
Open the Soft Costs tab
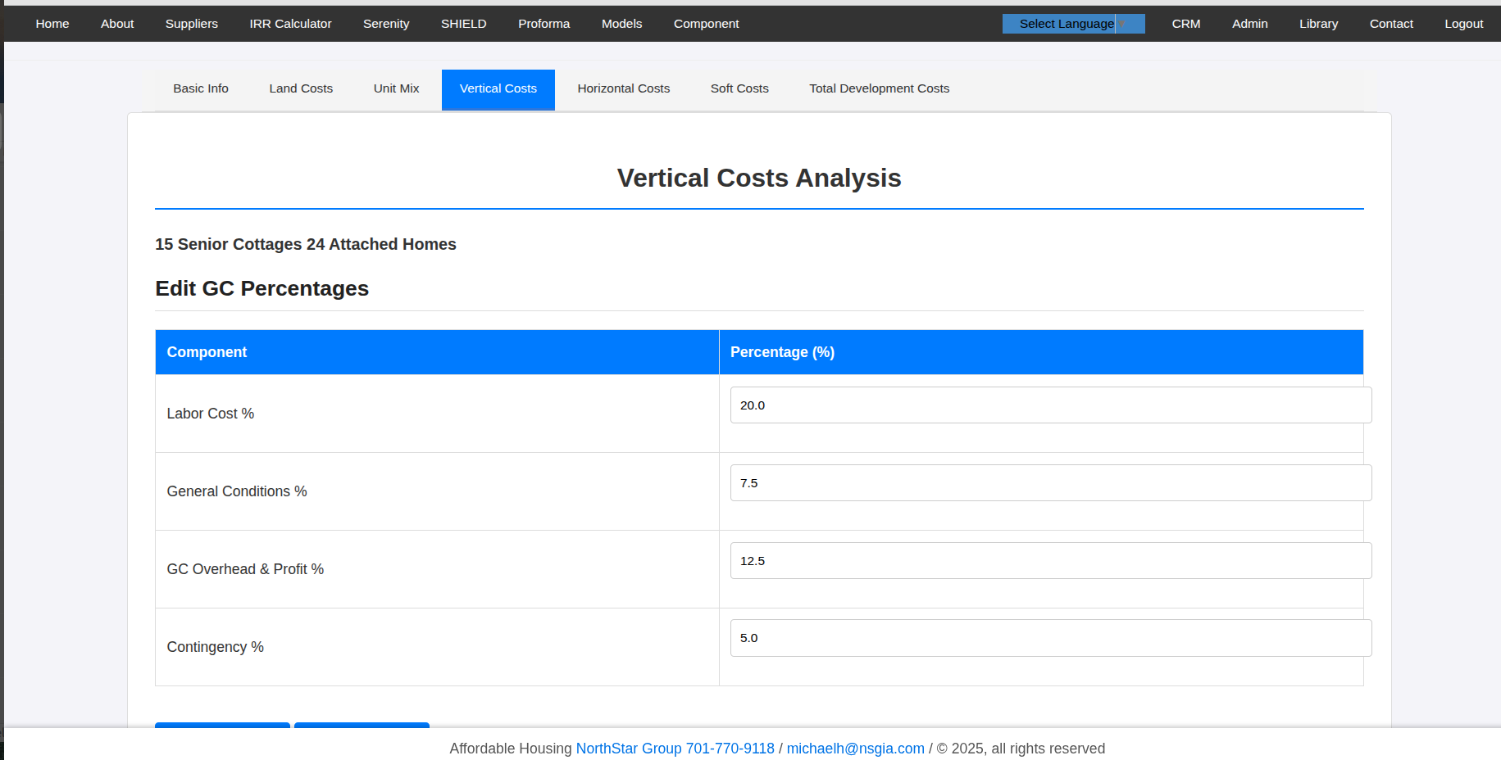point(739,88)
